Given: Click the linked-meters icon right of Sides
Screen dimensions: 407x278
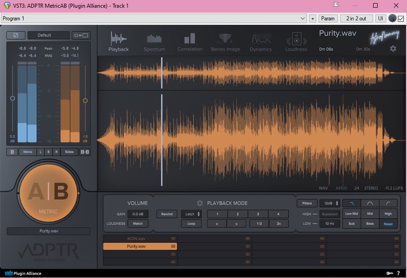Looking at the screenshot, I should (85, 151).
